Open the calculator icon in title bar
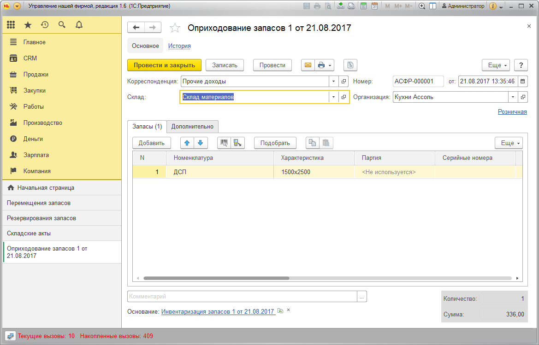This screenshot has width=539, height=345. (x=363, y=6)
